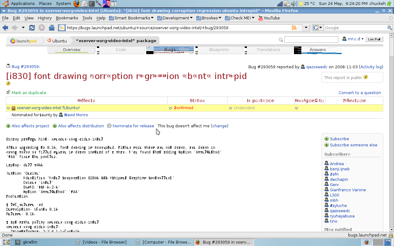Click the Launchpad logo
394x246 pixels.
(x=23, y=41)
